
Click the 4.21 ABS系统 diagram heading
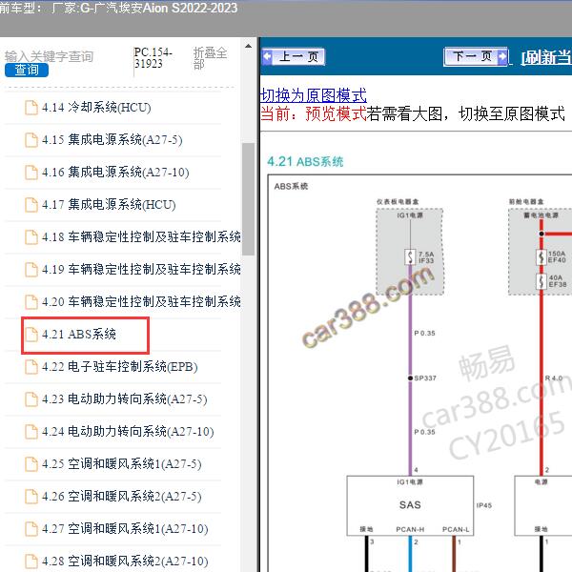click(305, 161)
